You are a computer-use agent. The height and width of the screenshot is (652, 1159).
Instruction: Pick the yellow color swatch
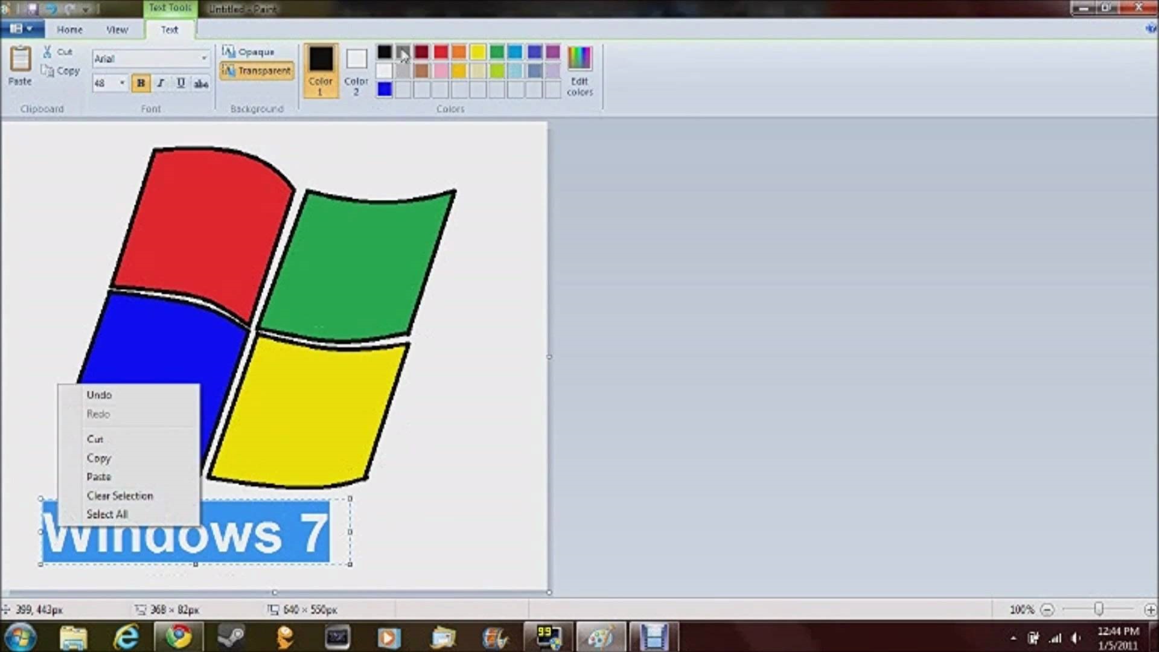[478, 52]
